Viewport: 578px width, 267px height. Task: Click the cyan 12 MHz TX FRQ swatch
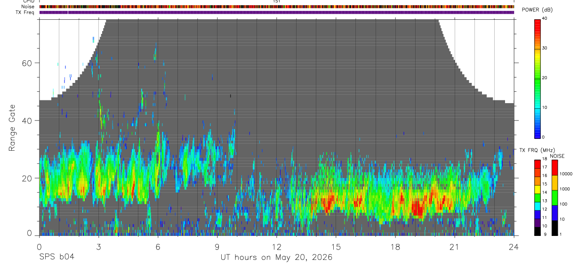(537, 206)
